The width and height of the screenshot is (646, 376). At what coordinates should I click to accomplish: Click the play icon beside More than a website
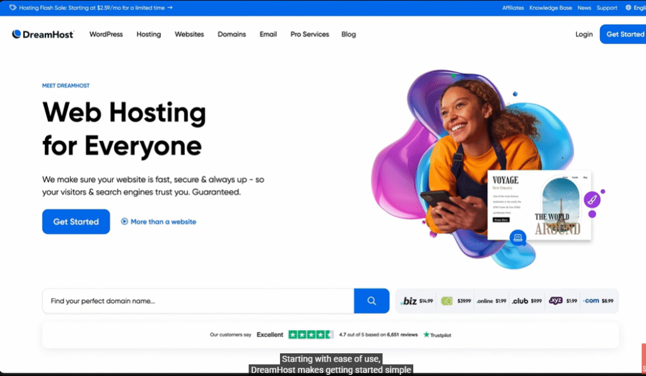[124, 222]
